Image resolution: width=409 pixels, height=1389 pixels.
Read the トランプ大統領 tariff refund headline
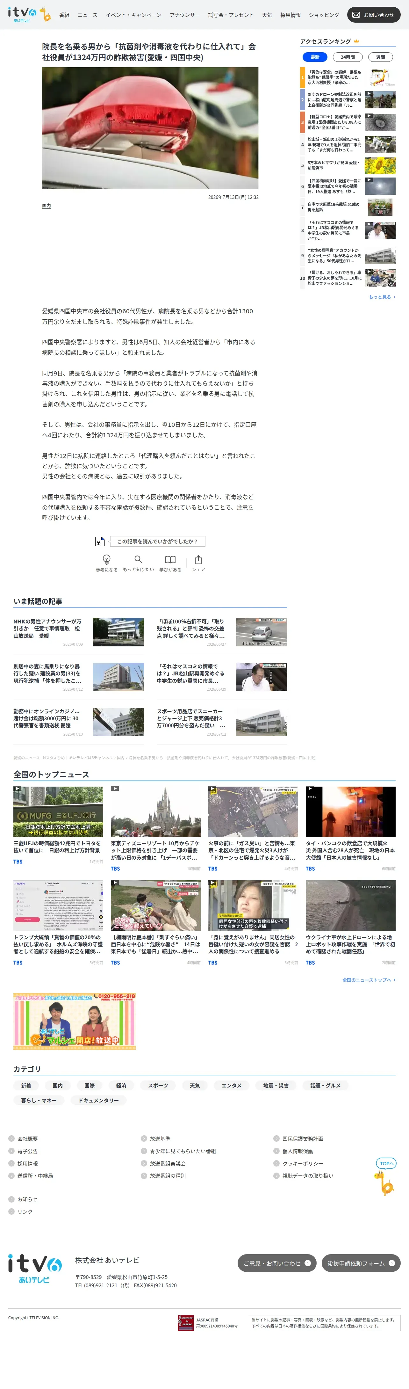point(58,944)
